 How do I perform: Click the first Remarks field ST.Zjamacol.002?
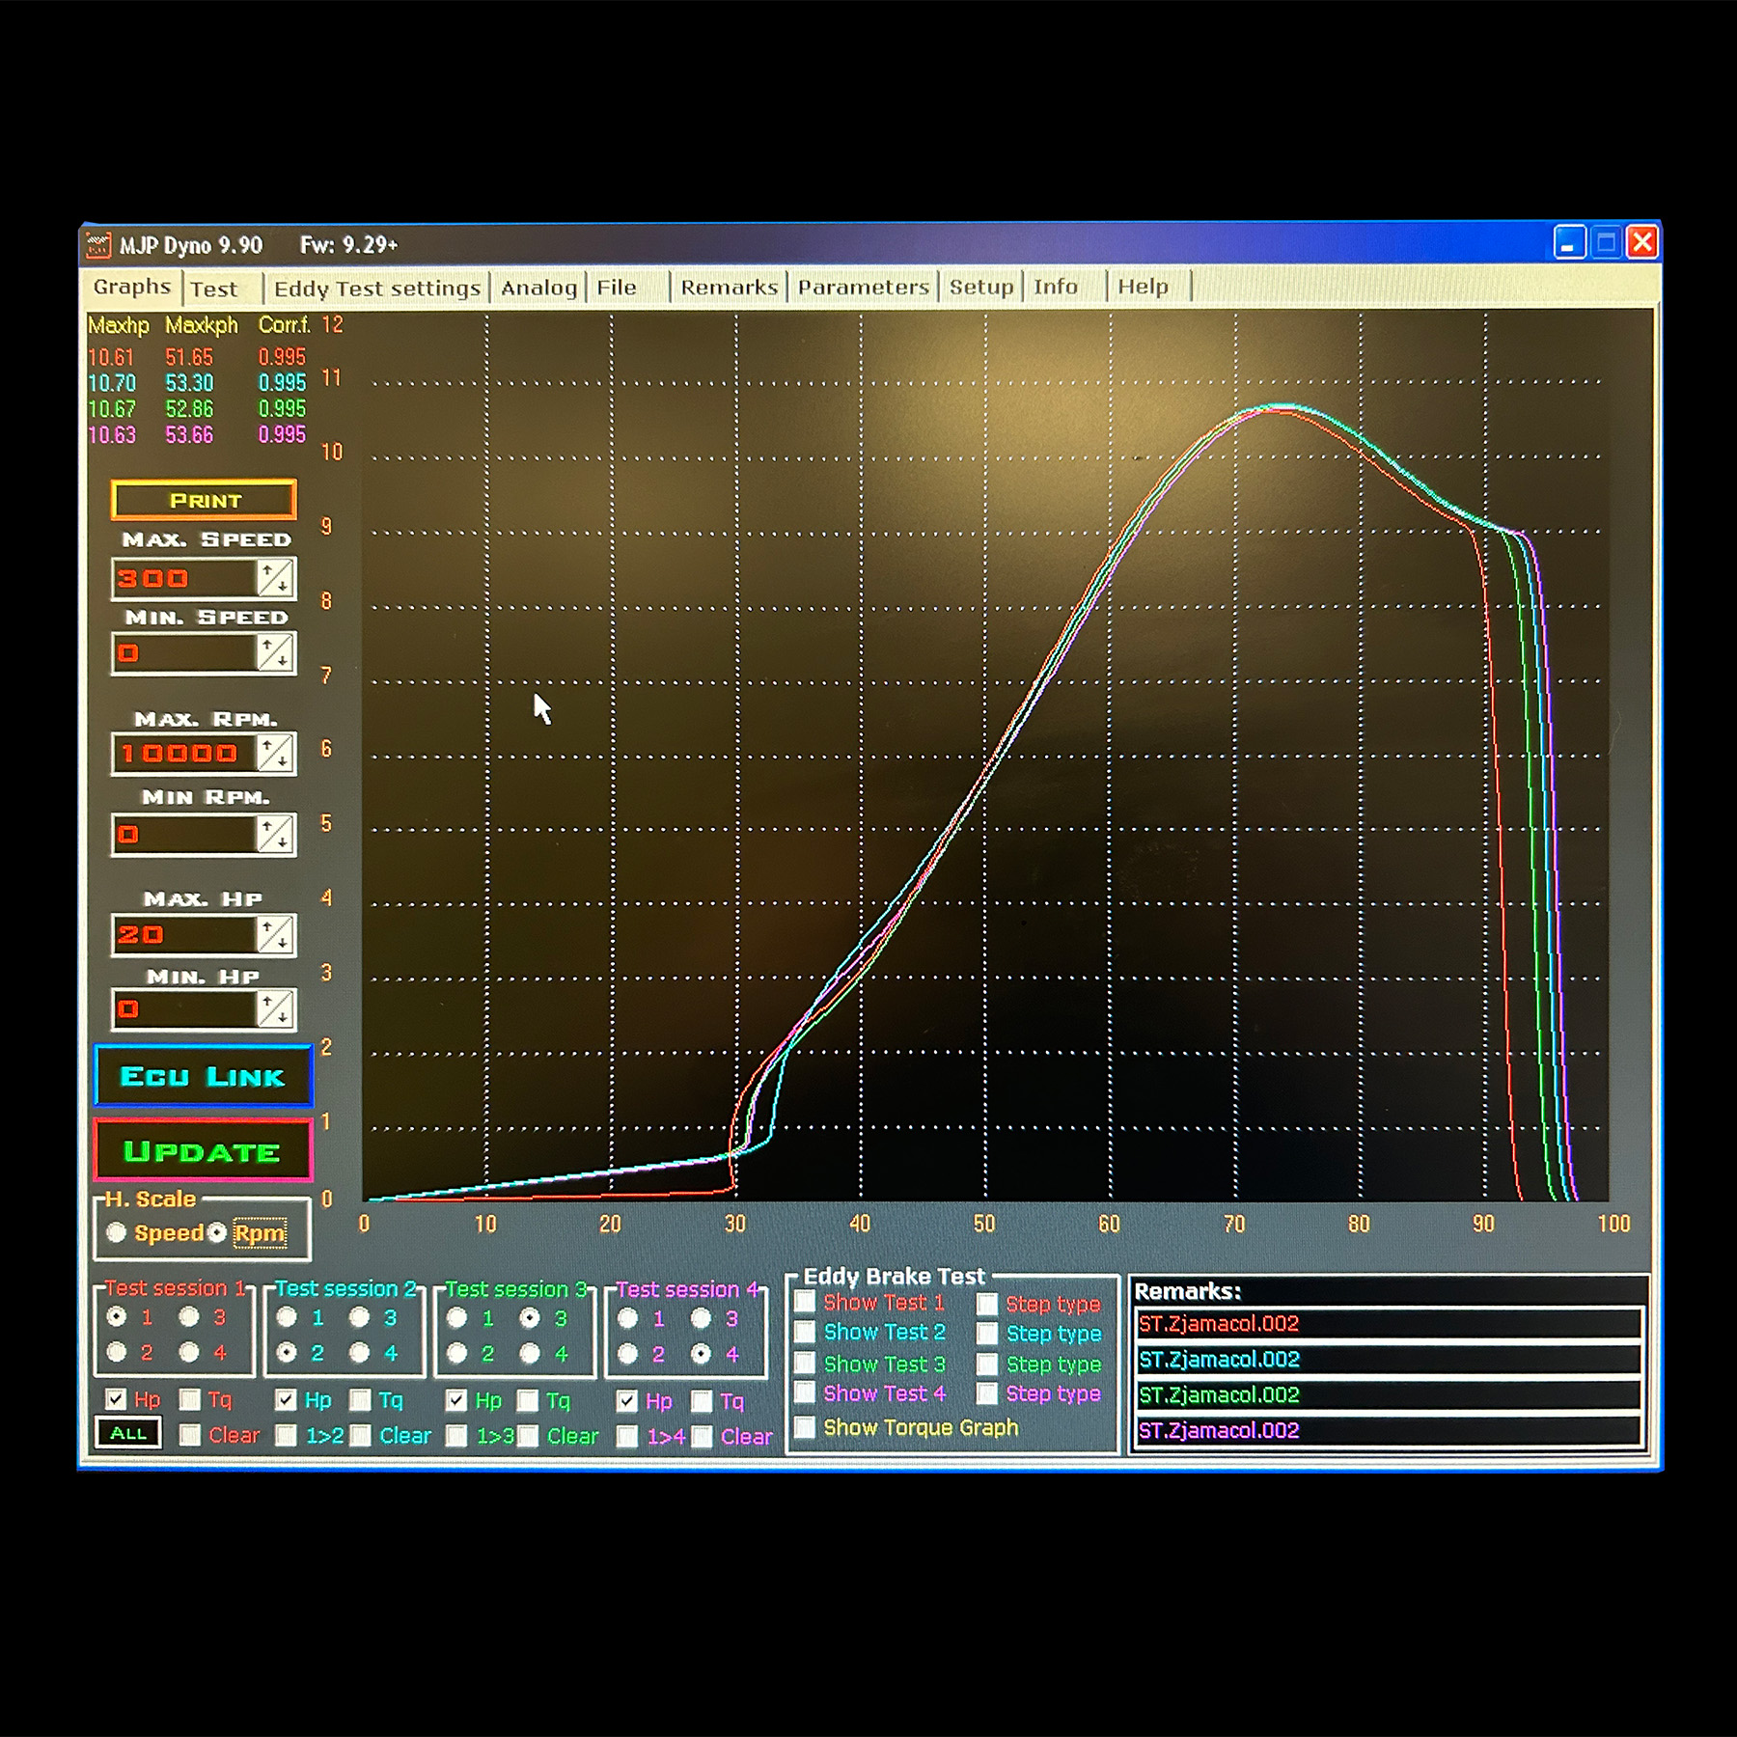pos(1388,1323)
